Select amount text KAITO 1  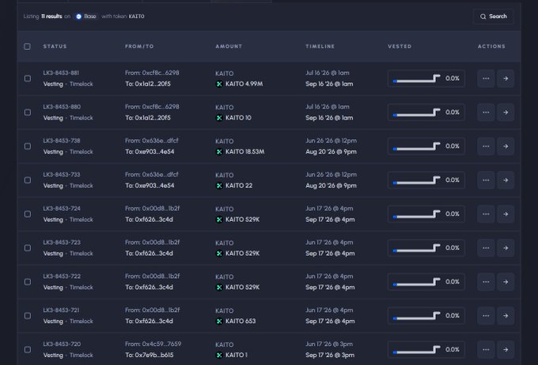pos(237,355)
